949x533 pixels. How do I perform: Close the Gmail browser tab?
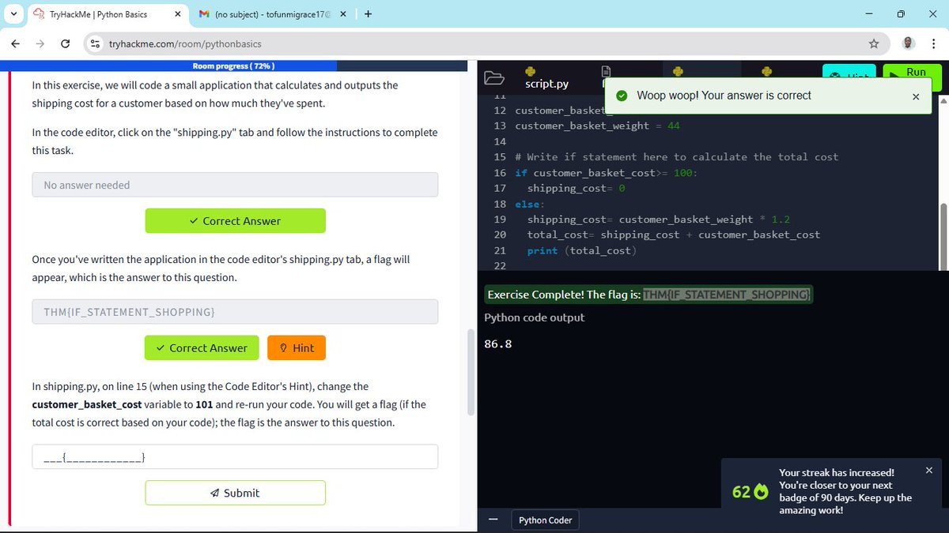tap(343, 14)
